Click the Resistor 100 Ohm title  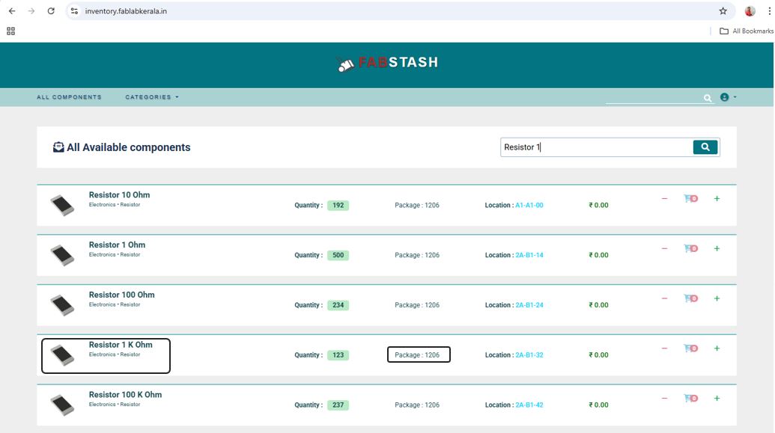[121, 295]
